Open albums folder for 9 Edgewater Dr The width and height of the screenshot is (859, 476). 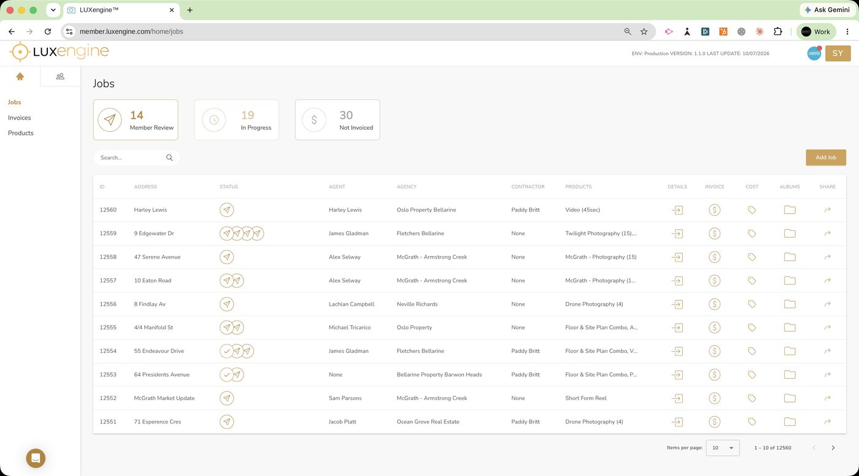[x=790, y=233]
